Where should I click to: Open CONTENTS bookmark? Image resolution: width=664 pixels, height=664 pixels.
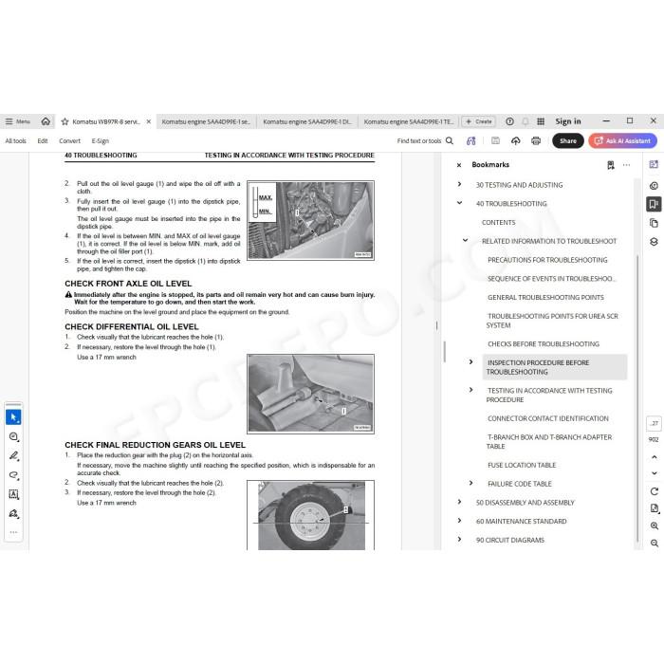click(x=498, y=222)
